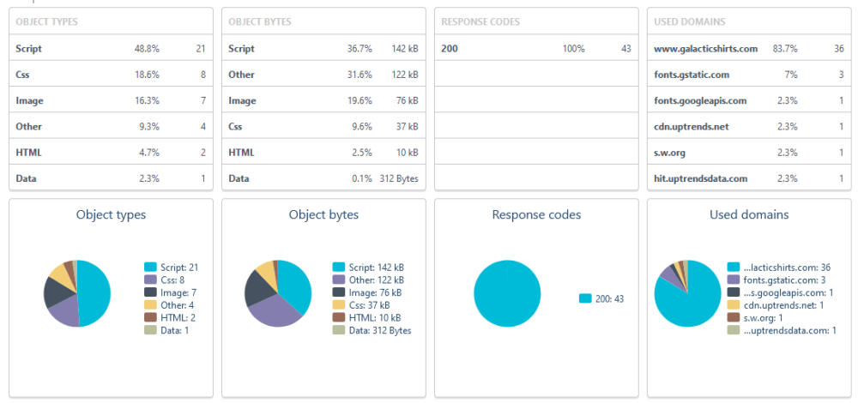The height and width of the screenshot is (403, 858).
Task: Click "Data" label in Object Bytes table
Action: 239,178
